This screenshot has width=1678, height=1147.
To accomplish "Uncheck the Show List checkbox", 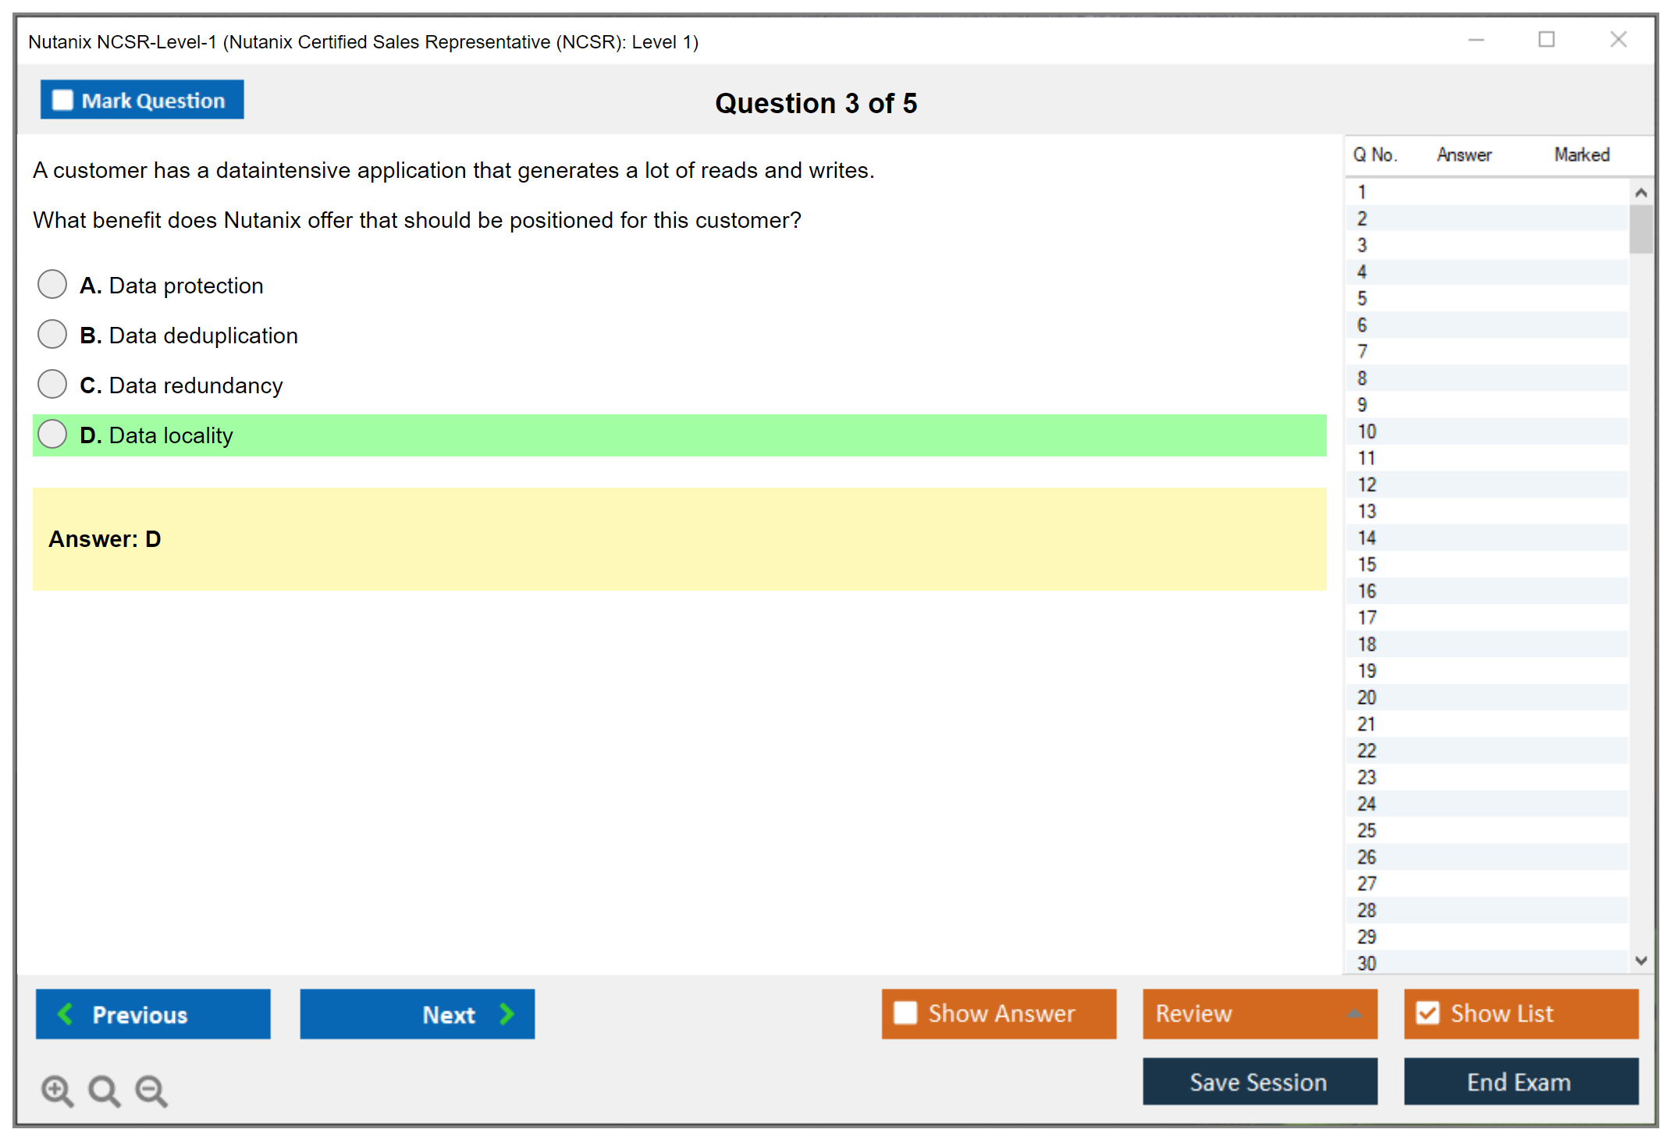I will [x=1427, y=1013].
